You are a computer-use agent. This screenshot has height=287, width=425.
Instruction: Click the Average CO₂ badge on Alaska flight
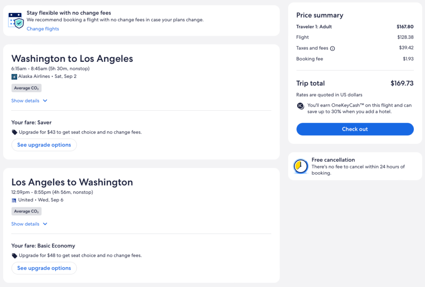27,88
